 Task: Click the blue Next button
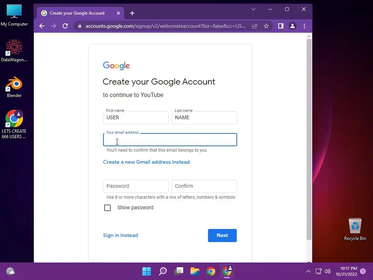(222, 236)
